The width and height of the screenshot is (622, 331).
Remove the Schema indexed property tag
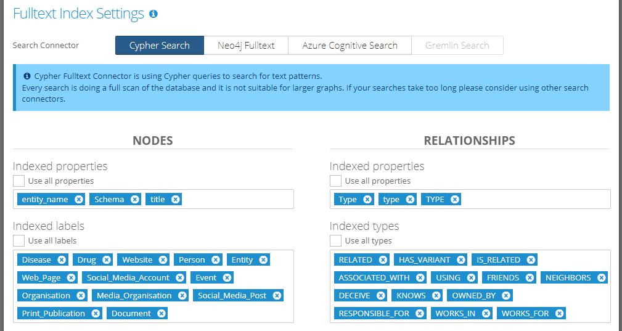(x=134, y=199)
